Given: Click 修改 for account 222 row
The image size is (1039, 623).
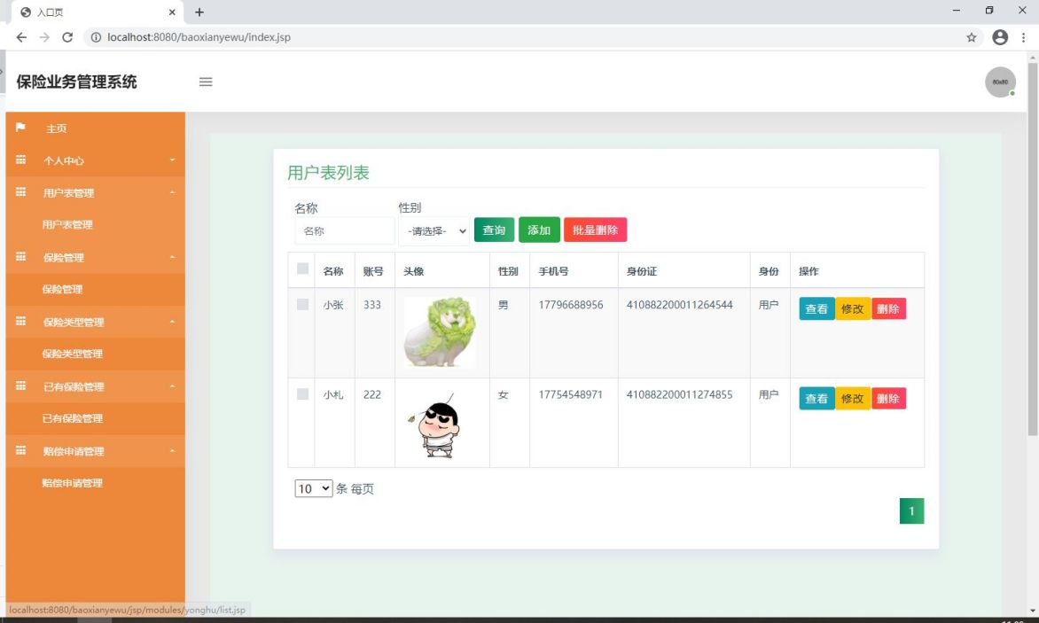Looking at the screenshot, I should 853,399.
